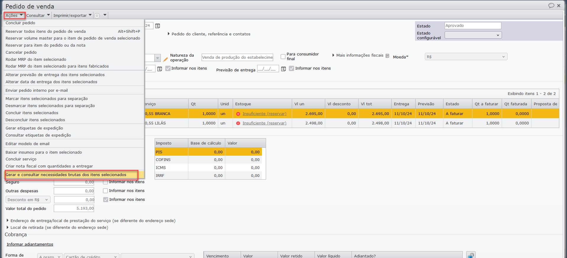This screenshot has height=258, width=567.
Task: Open the Imprimir/exportar toolbar menu
Action: 72,16
